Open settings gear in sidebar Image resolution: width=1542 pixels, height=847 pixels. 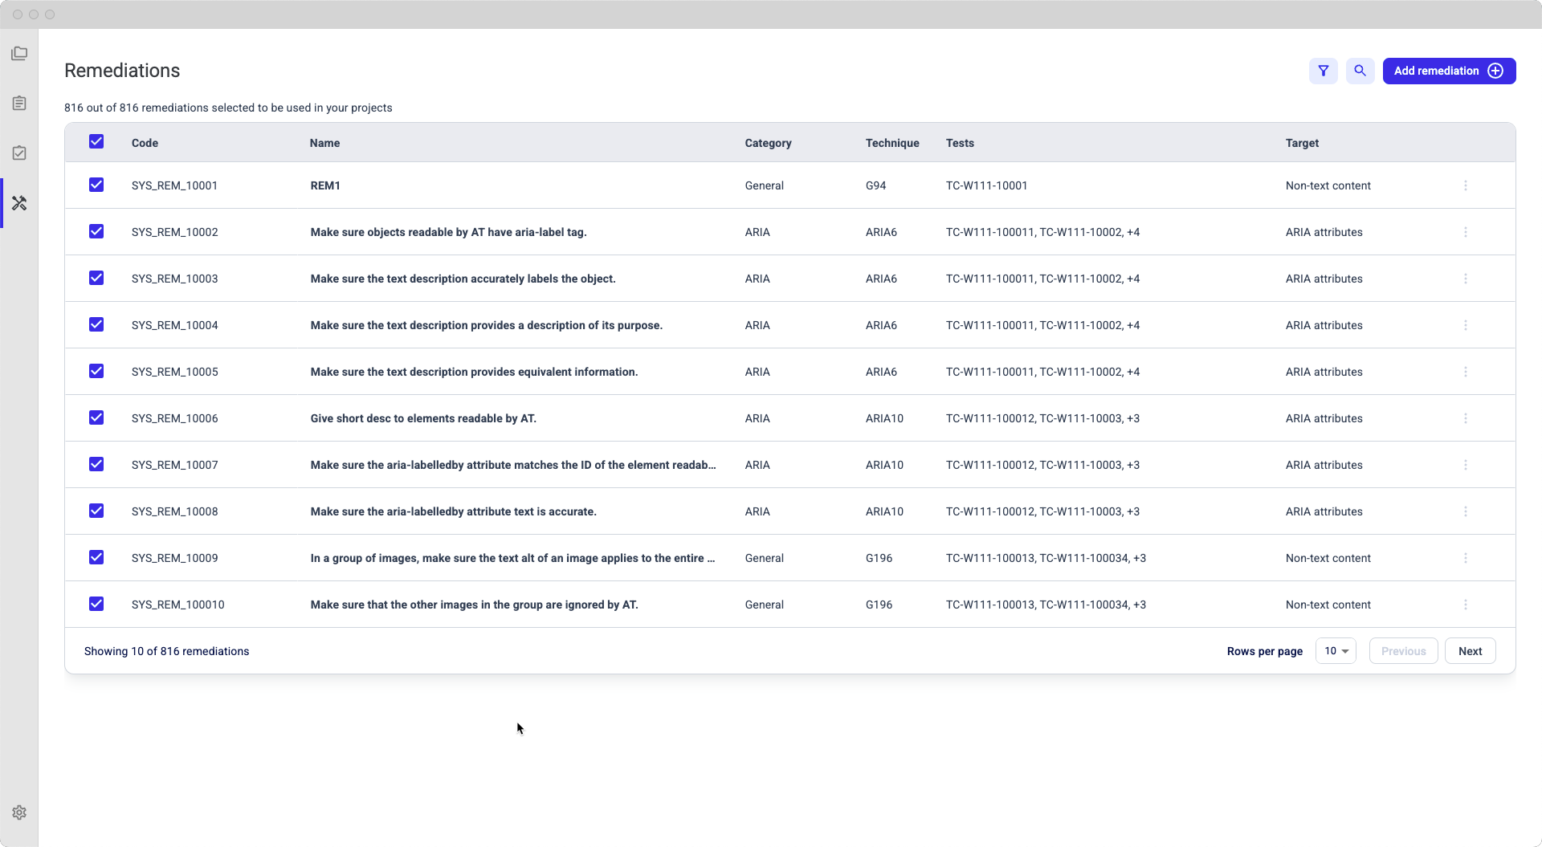(19, 812)
